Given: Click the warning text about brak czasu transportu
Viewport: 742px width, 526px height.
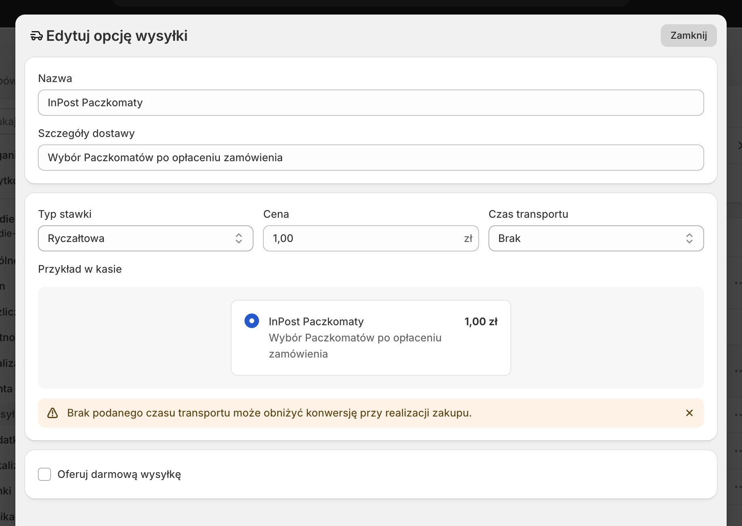Looking at the screenshot, I should [x=270, y=413].
